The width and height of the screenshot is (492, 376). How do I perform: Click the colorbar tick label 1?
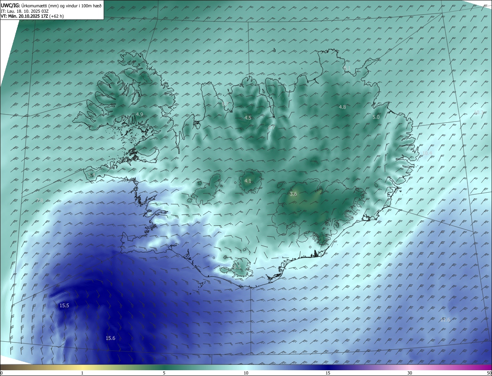click(x=82, y=373)
